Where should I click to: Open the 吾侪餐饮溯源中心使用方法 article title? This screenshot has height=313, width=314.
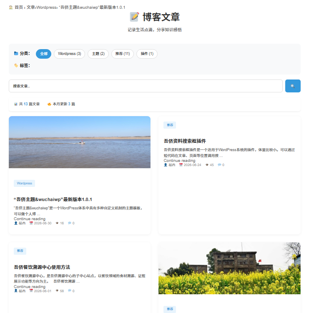pos(42,267)
